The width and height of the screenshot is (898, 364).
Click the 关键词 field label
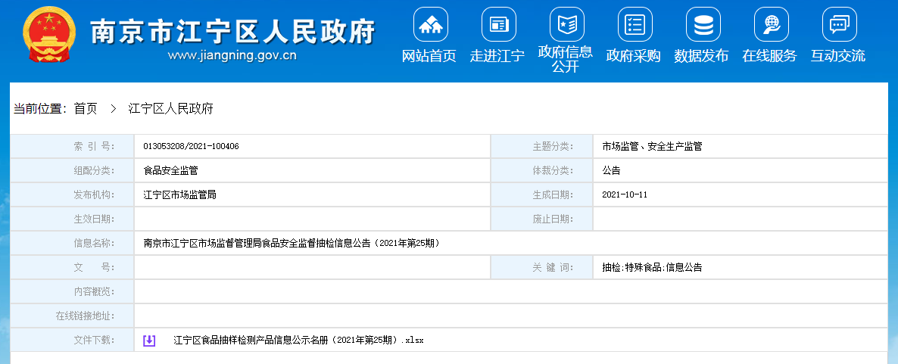(x=553, y=267)
